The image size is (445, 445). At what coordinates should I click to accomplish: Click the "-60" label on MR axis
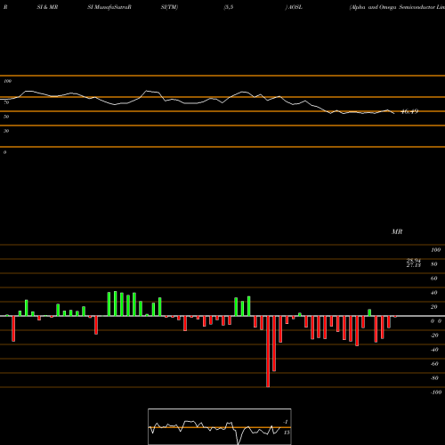[x=434, y=364]
